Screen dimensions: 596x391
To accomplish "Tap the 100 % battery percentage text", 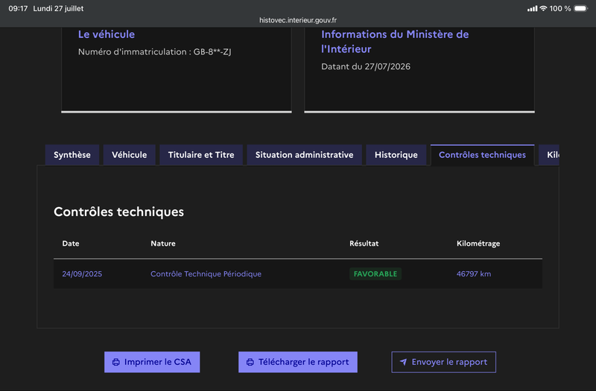I will coord(560,8).
